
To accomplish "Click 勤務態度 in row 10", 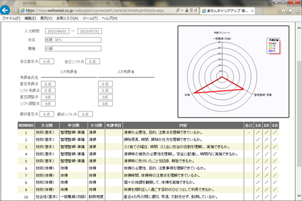I will click(x=96, y=196).
